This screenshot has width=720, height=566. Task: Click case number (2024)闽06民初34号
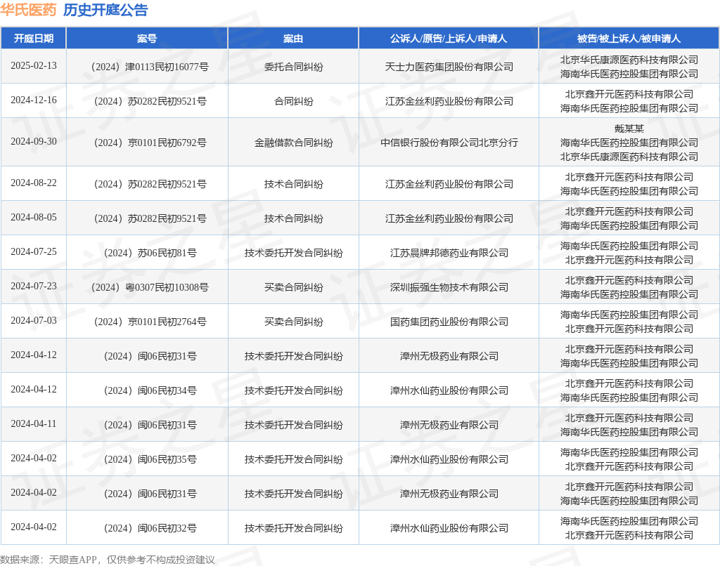click(x=150, y=390)
